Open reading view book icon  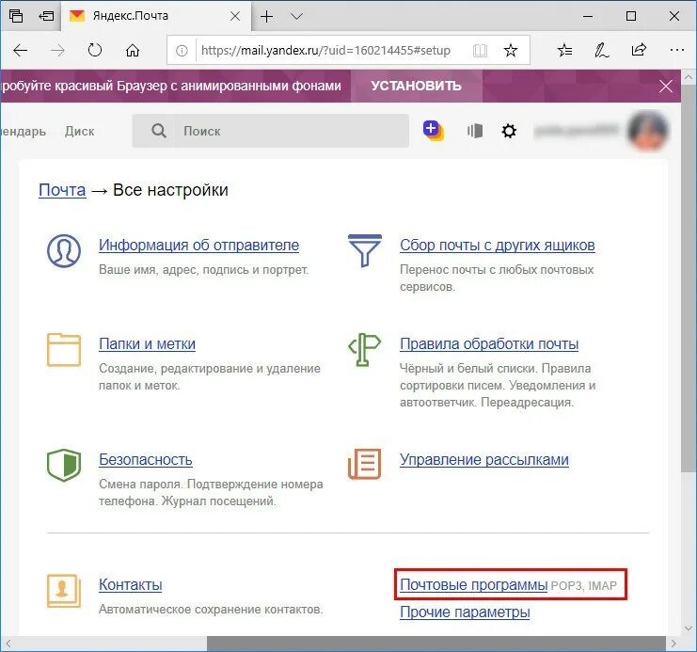[x=480, y=50]
